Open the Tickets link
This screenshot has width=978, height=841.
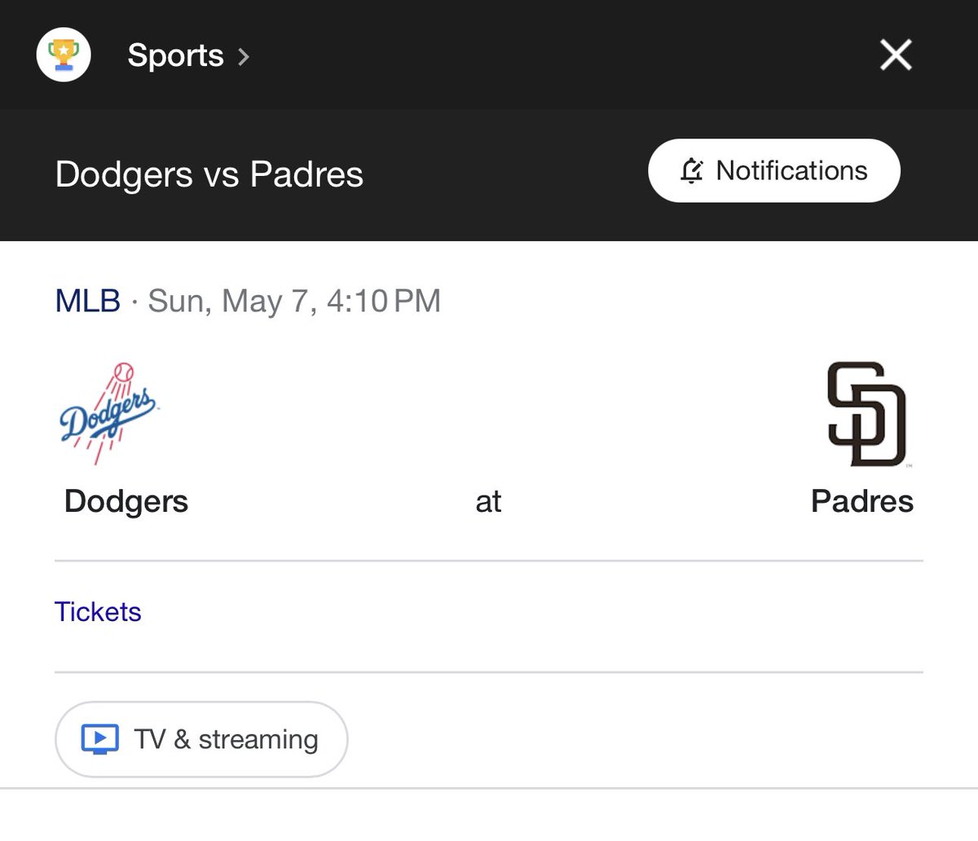[x=98, y=612]
